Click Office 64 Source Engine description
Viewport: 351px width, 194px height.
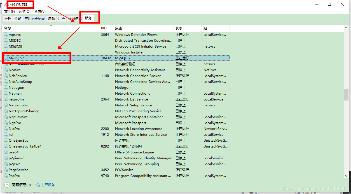point(134,152)
